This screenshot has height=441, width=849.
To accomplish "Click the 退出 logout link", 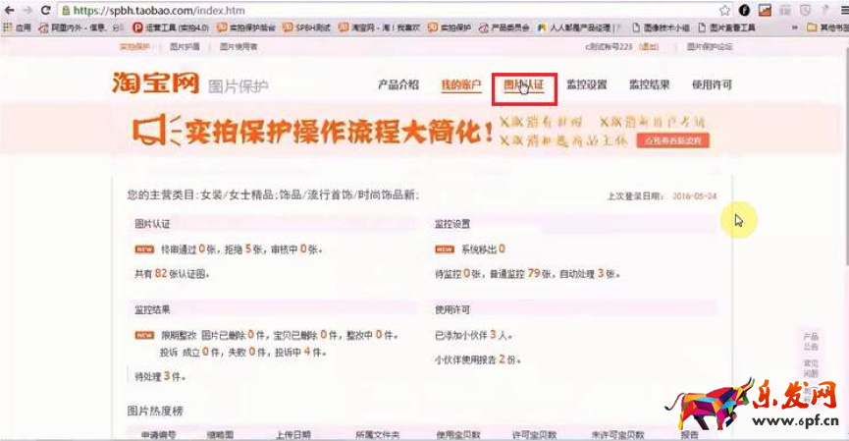I will coord(649,46).
